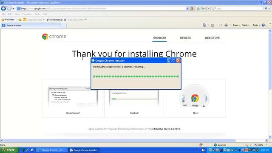Open the Safety command menu
The image size is (272, 153).
pyautogui.click(x=246, y=25)
